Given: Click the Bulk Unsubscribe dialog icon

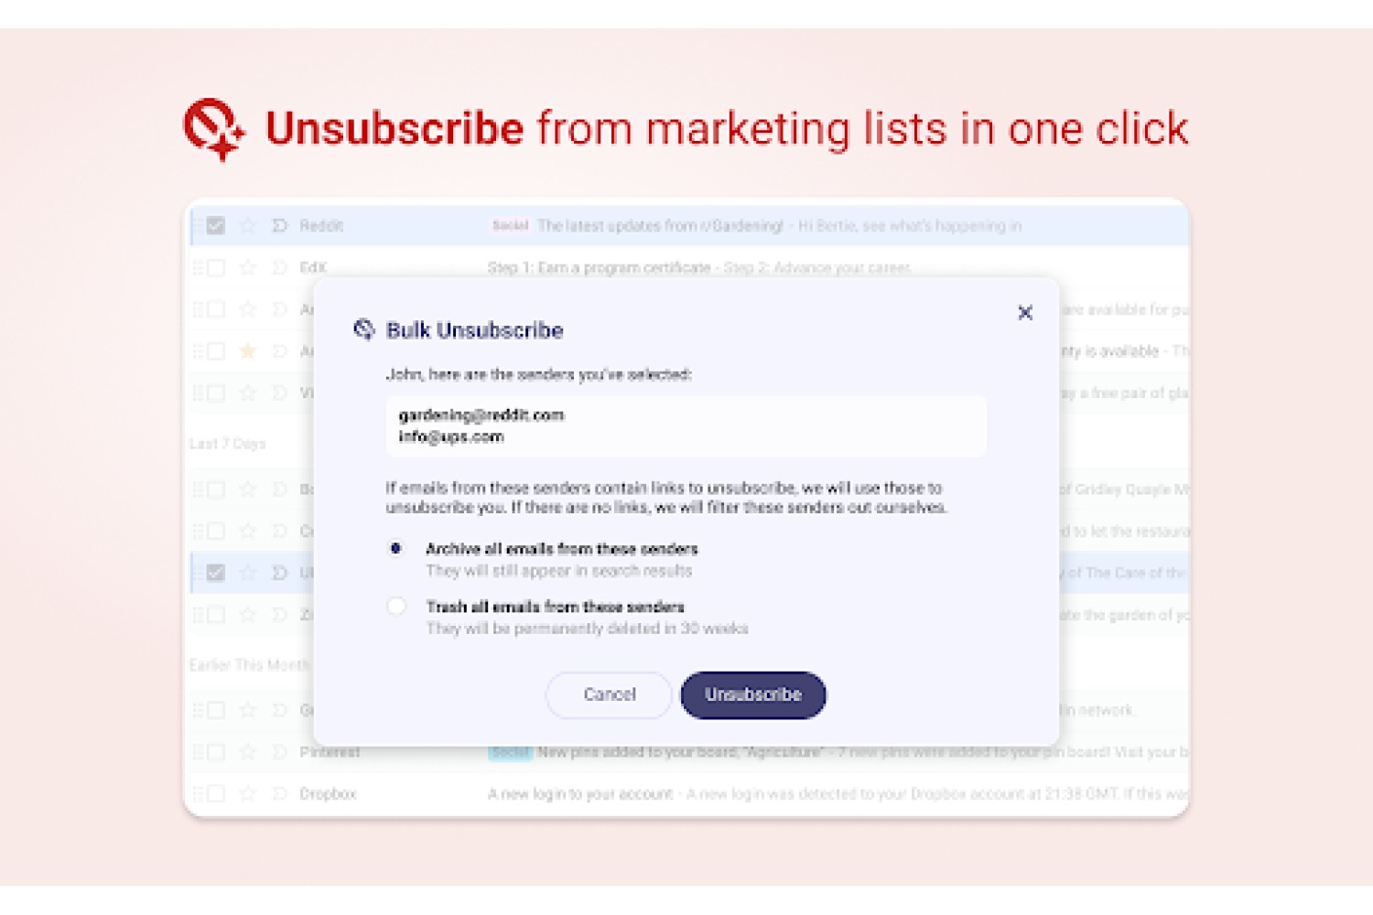Looking at the screenshot, I should pyautogui.click(x=364, y=329).
